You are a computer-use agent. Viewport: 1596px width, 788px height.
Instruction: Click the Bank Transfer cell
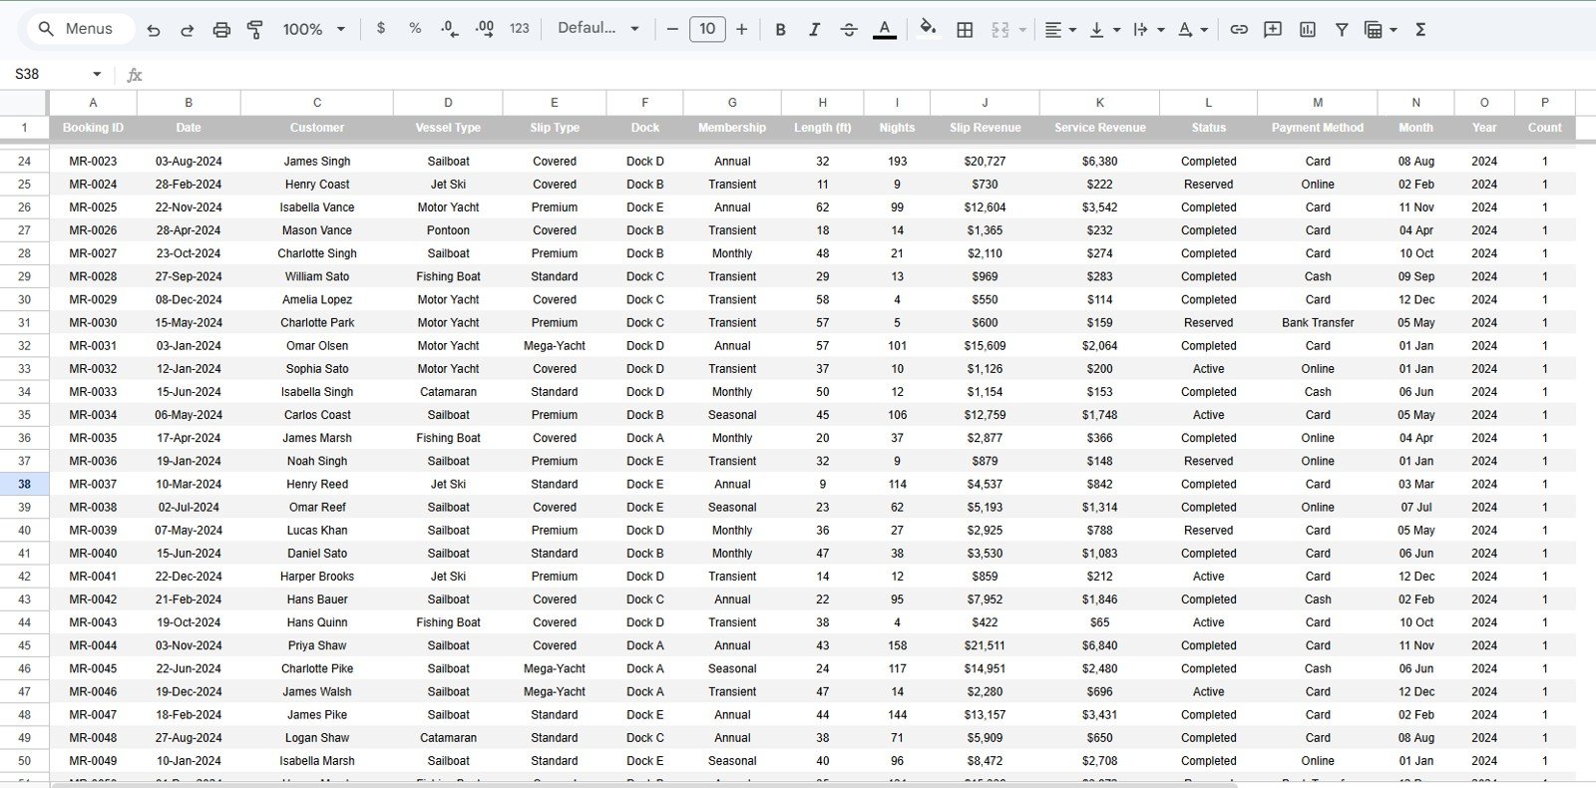click(1317, 322)
